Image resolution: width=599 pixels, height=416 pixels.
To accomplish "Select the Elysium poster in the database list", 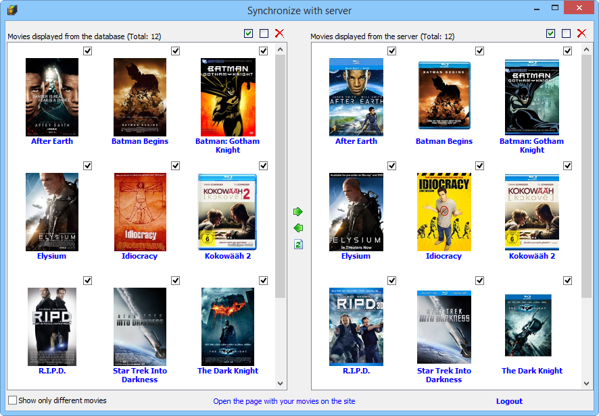I will [x=52, y=212].
